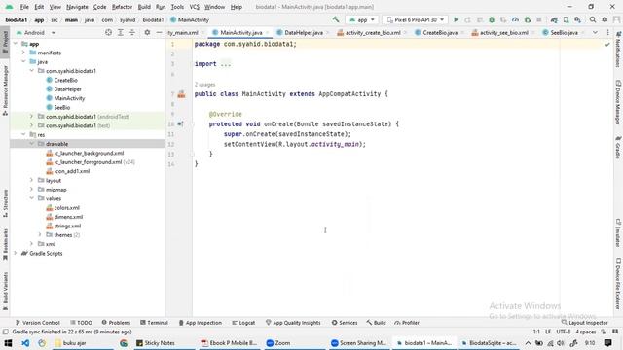The width and height of the screenshot is (623, 350).
Task: Toggle the Resource Manager side tab
Action: 5,90
